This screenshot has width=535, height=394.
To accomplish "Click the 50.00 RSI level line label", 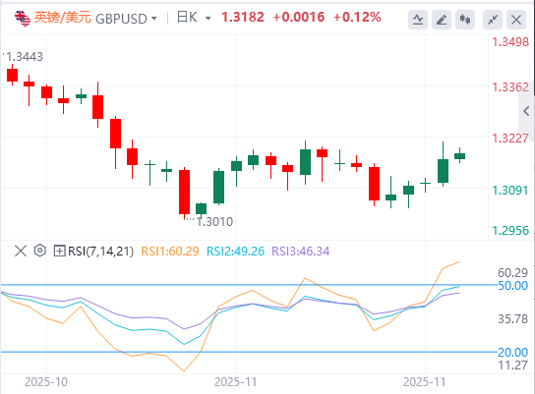I will [512, 286].
